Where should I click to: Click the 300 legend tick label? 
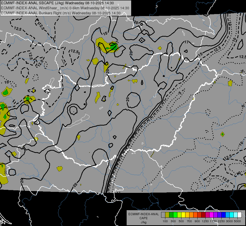tap(173, 221)
